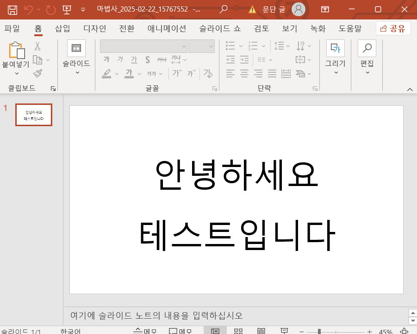
Task: Open the 클립보드 dialog launcher
Action: coord(53,89)
